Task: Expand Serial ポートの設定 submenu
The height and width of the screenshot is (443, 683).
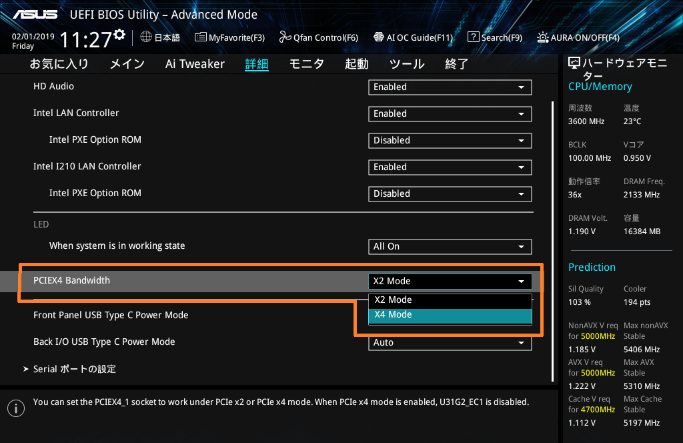Action: [x=69, y=369]
